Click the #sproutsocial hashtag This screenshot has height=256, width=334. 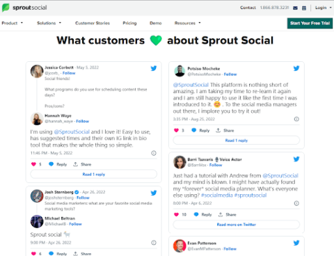[x=250, y=195]
